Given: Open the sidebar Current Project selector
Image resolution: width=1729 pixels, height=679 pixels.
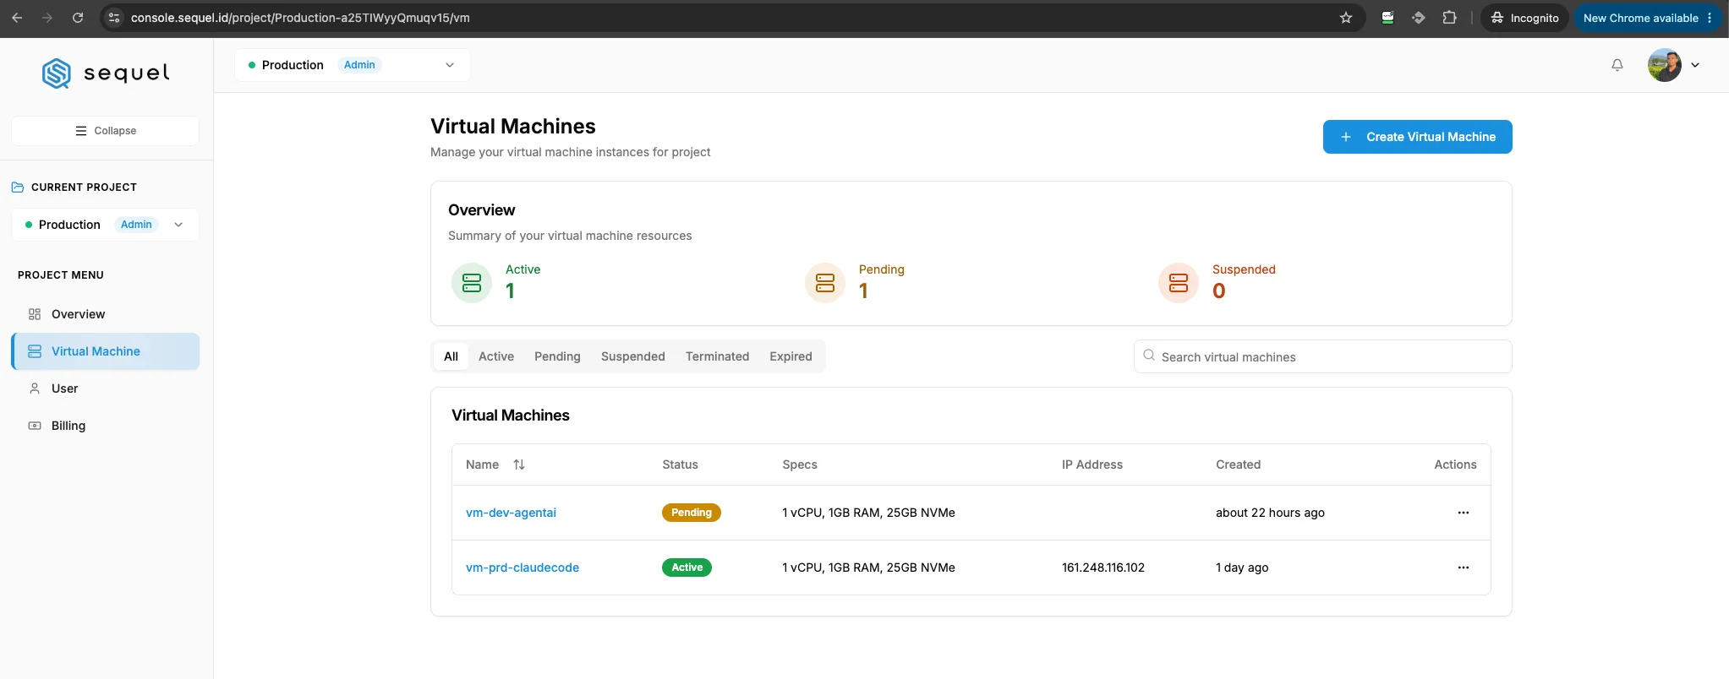Looking at the screenshot, I should coord(105,225).
